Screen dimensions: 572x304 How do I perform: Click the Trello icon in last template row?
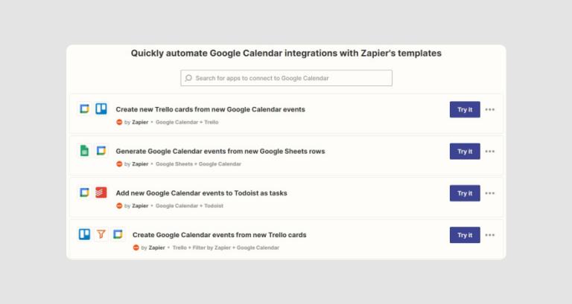[x=84, y=234]
